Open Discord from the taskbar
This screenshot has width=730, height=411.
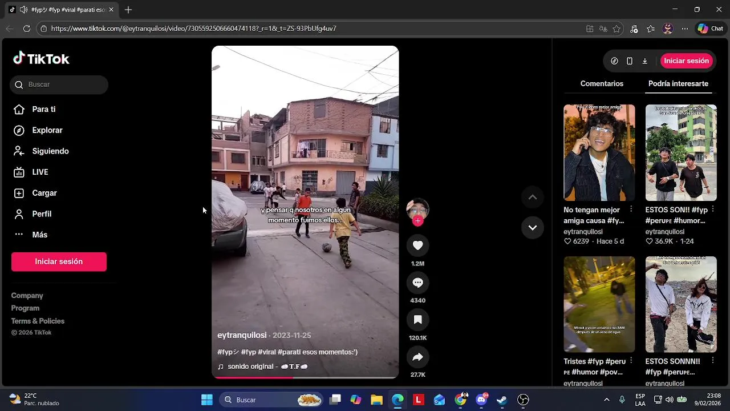(481, 400)
